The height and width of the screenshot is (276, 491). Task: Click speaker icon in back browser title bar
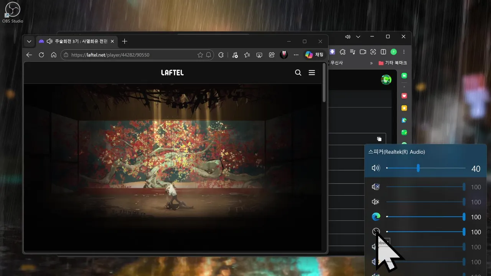click(x=348, y=37)
